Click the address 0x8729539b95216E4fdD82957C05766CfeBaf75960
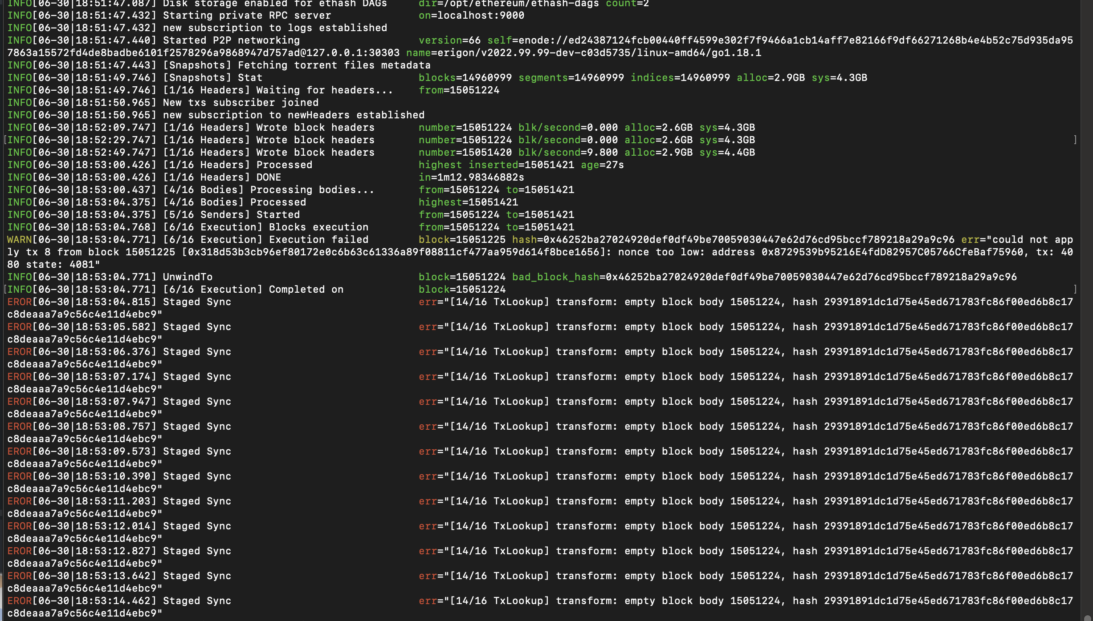This screenshot has height=621, width=1093. pyautogui.click(x=892, y=252)
